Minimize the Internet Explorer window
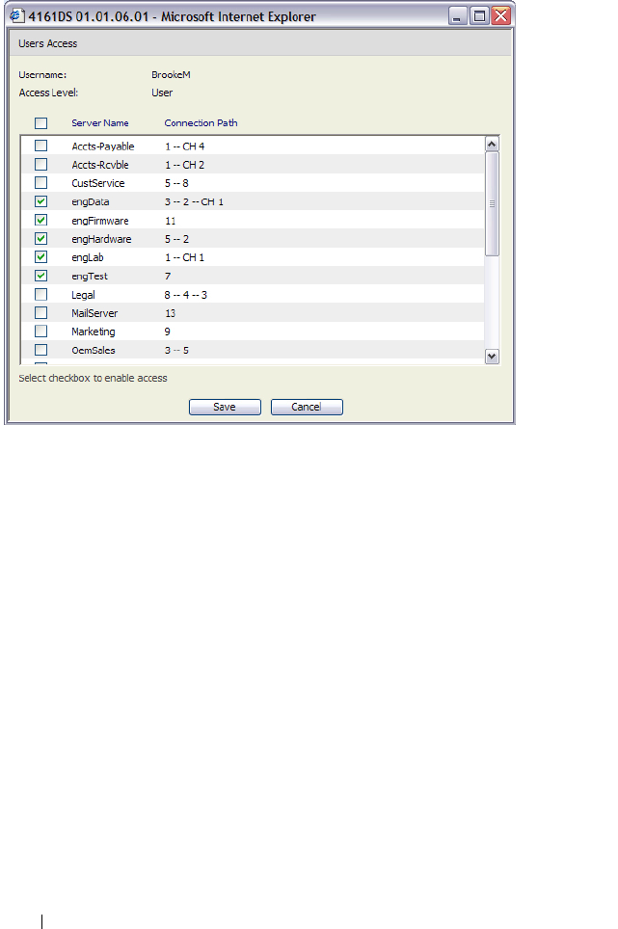The height and width of the screenshot is (929, 618). tap(457, 16)
